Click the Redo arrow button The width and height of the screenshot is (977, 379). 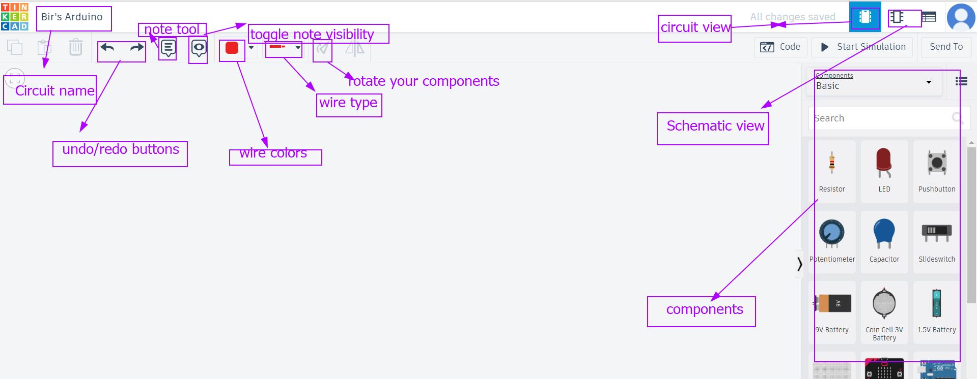tap(136, 48)
